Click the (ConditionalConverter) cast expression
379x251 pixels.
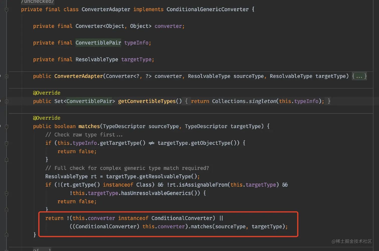click(x=106, y=227)
